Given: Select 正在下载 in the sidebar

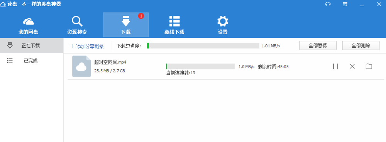Looking at the screenshot, I should 32,45.
